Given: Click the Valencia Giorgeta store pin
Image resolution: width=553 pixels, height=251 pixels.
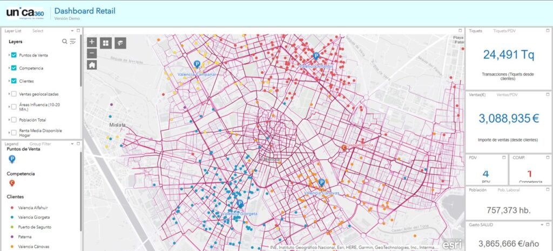Looking at the screenshot, I should click(240, 204).
